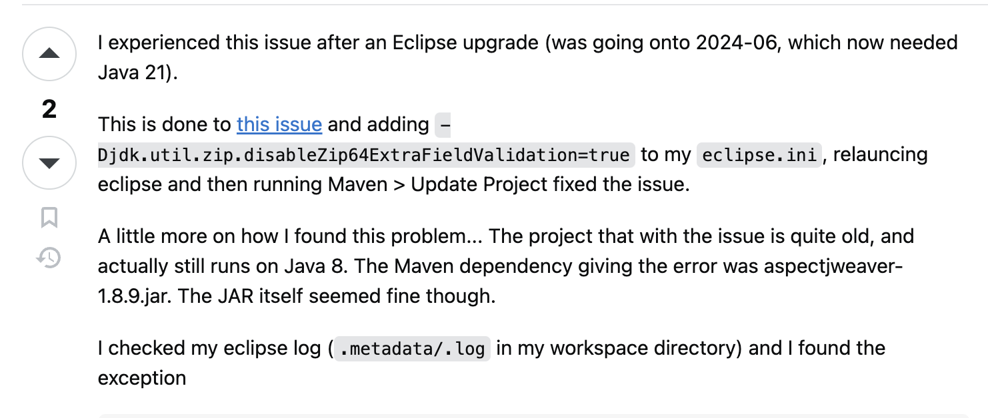988x418 pixels.
Task: Open the answer's activity history clock icon
Action: [x=49, y=257]
